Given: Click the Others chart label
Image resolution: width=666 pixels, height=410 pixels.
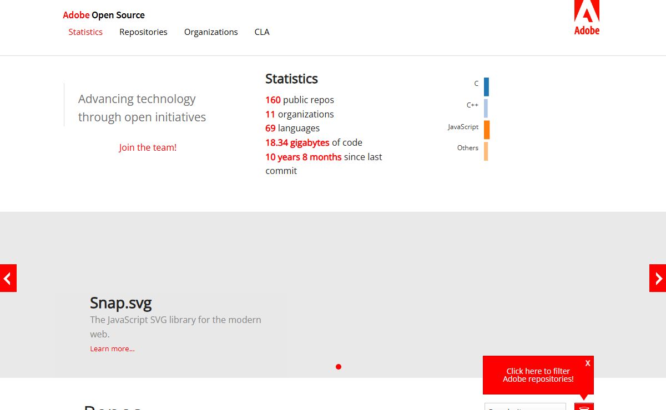Looking at the screenshot, I should [468, 148].
